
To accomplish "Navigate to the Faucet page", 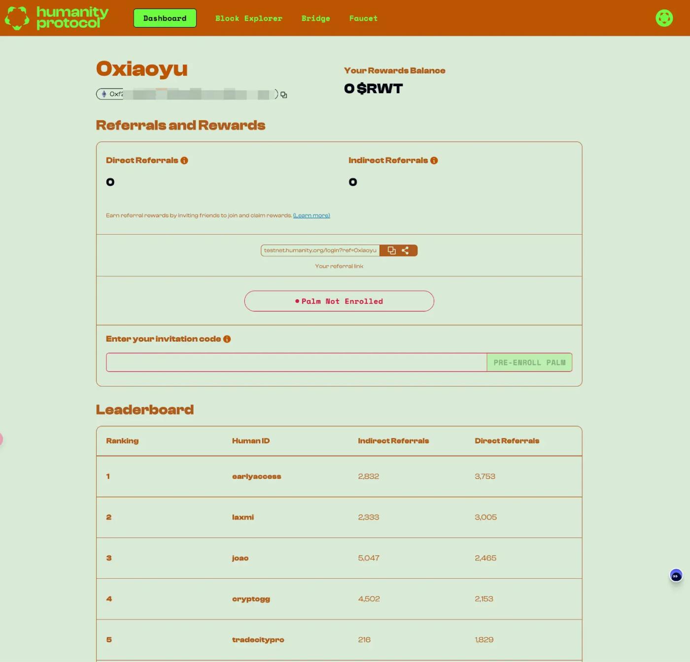I will pos(363,18).
